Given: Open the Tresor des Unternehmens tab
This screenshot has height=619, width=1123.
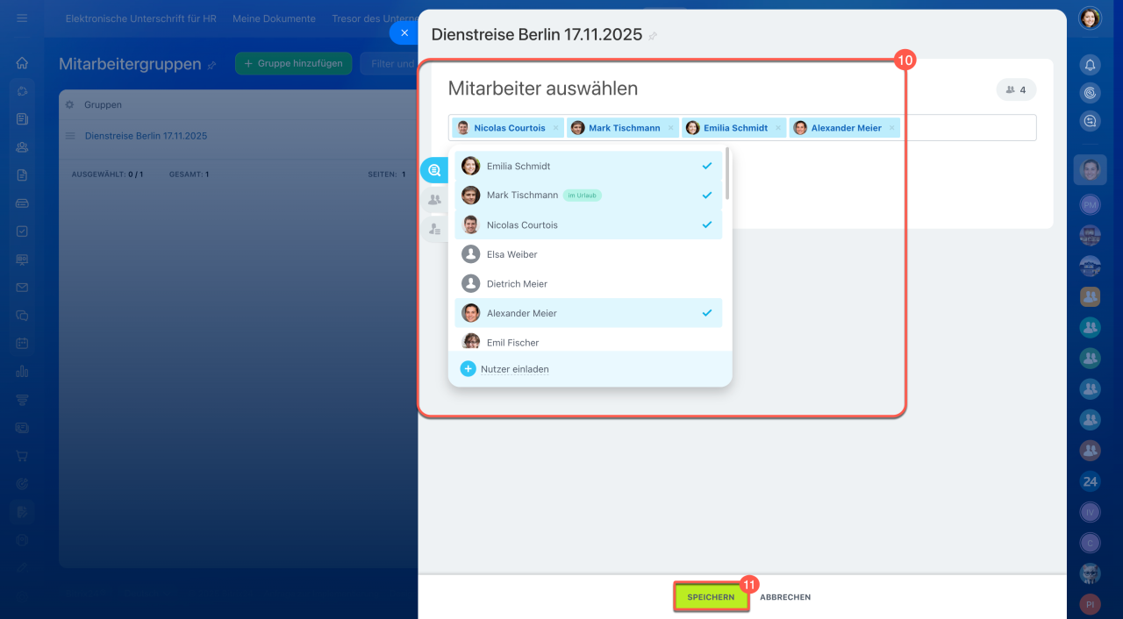Looking at the screenshot, I should coord(375,18).
